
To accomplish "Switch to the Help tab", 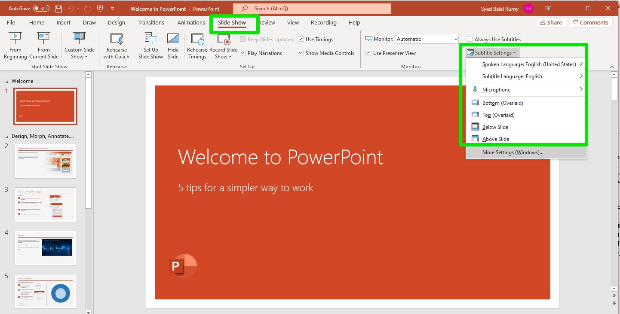I will pos(354,23).
